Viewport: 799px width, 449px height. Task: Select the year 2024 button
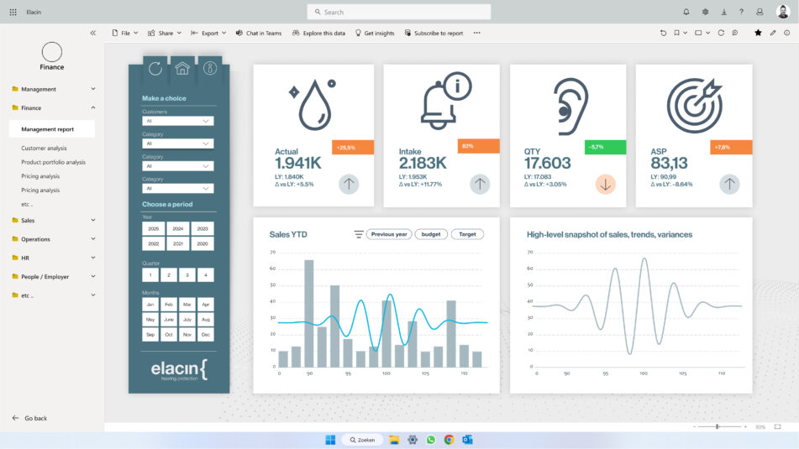point(177,228)
